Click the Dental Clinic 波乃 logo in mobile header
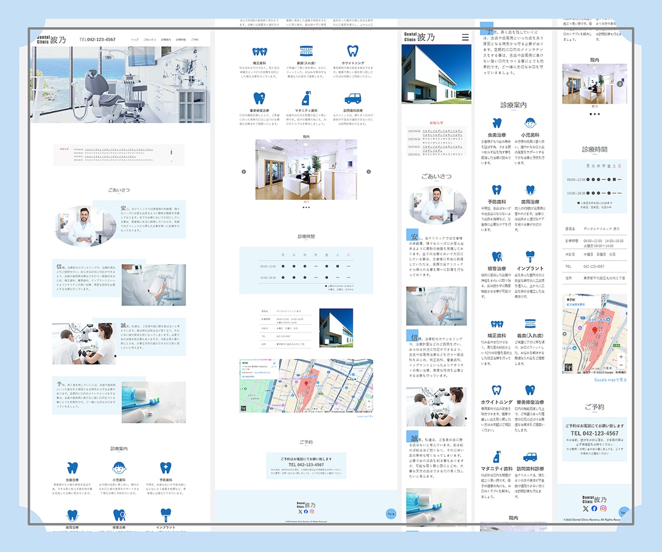 click(419, 37)
